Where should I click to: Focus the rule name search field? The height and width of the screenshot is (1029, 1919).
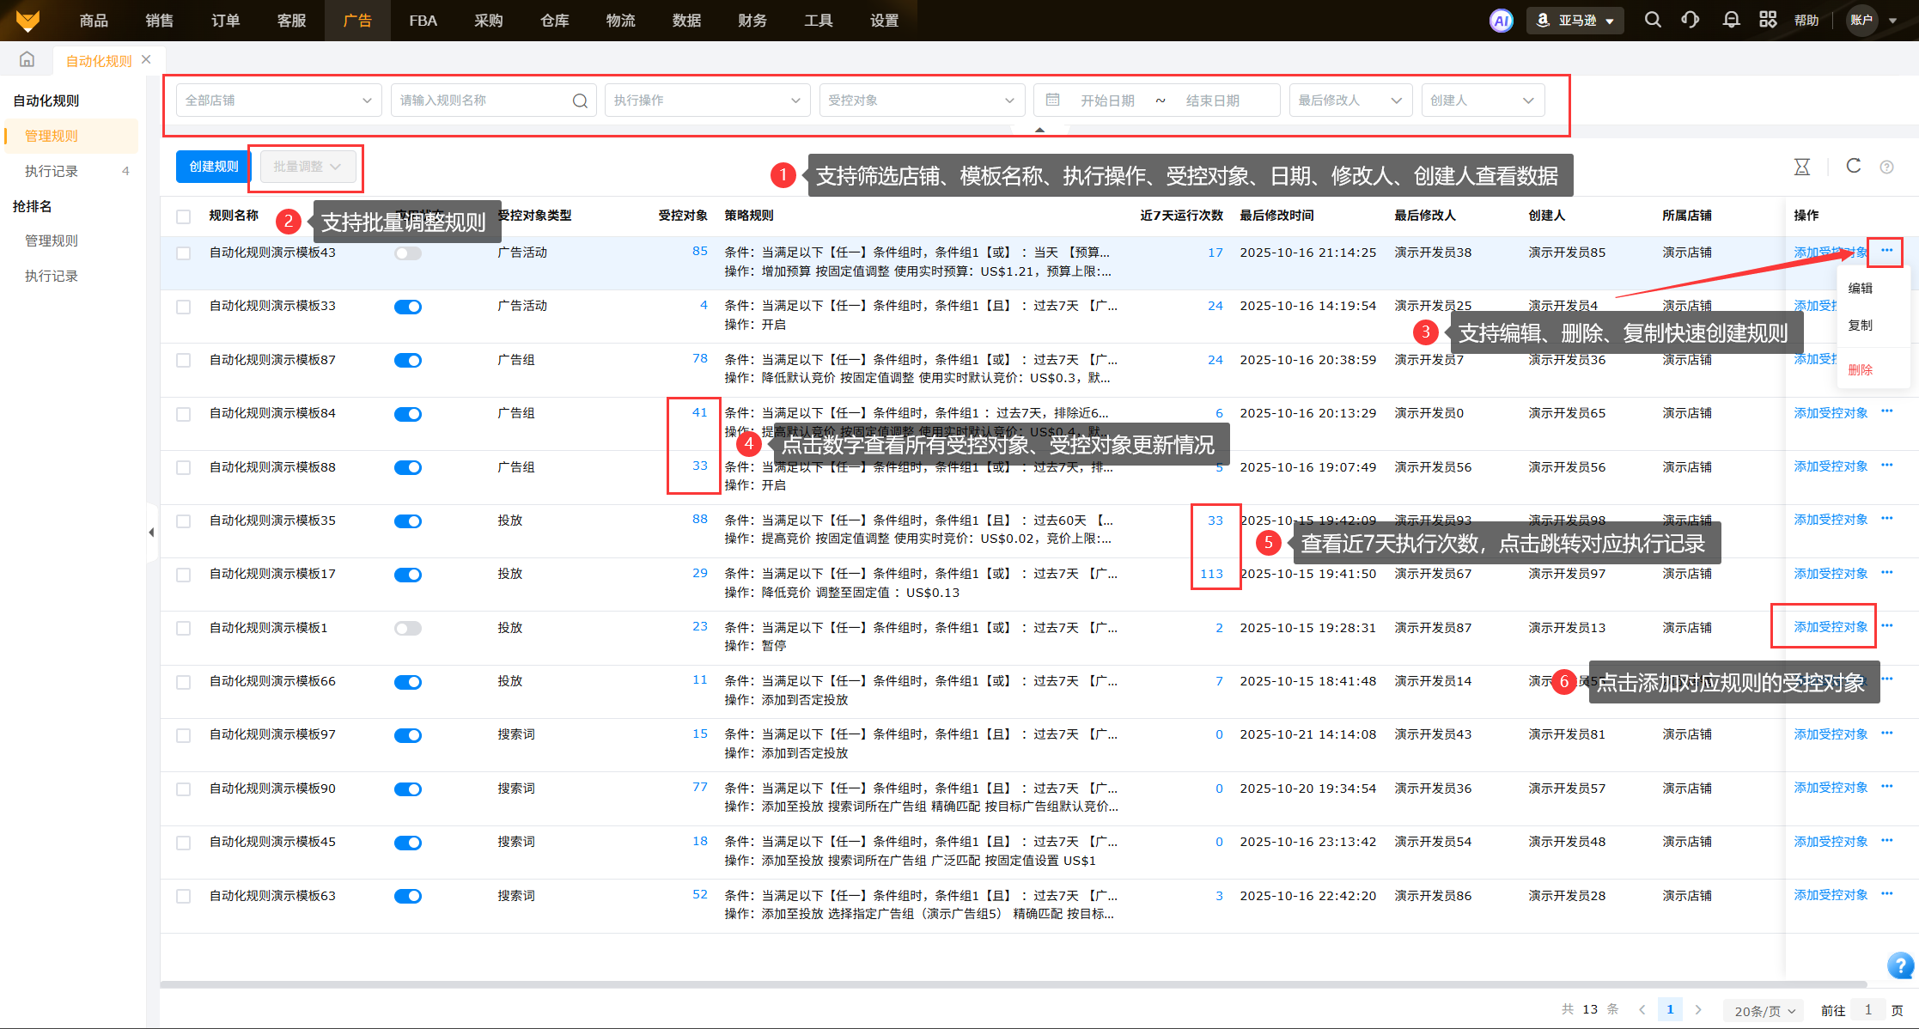point(483,100)
